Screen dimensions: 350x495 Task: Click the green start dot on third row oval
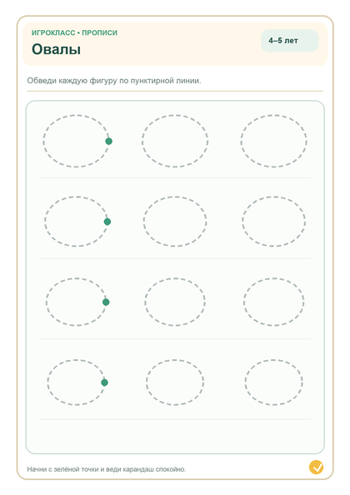[106, 302]
